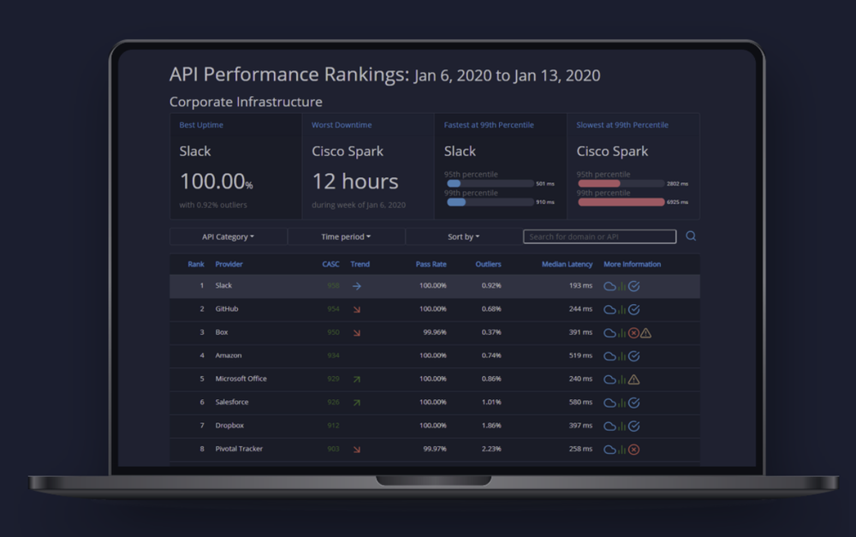Expand the Time period selector
856x537 pixels.
tap(346, 236)
